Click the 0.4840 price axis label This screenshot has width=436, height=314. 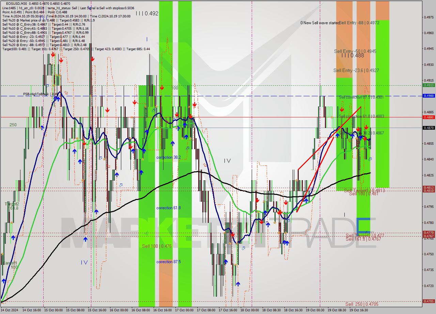point(429,159)
